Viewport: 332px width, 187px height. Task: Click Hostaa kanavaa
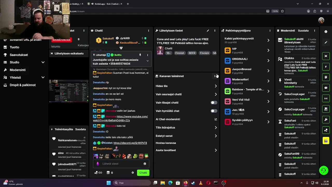pos(166,143)
